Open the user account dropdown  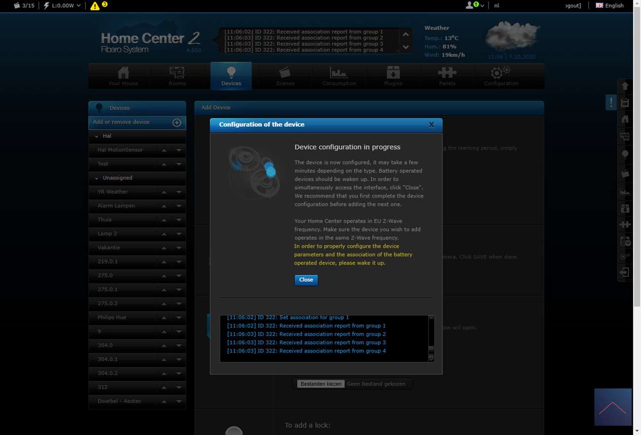pos(474,5)
